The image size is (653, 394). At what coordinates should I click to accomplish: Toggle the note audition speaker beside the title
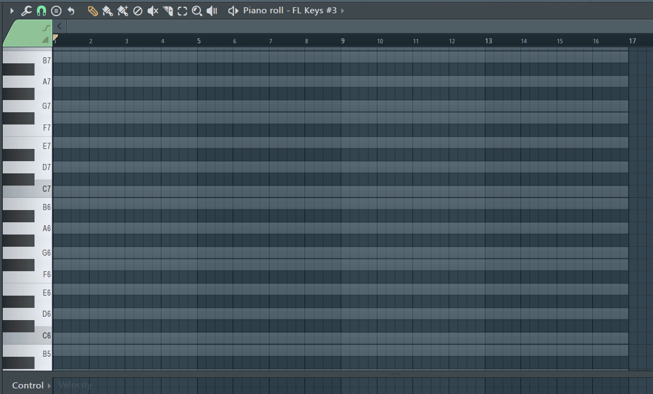pos(233,10)
